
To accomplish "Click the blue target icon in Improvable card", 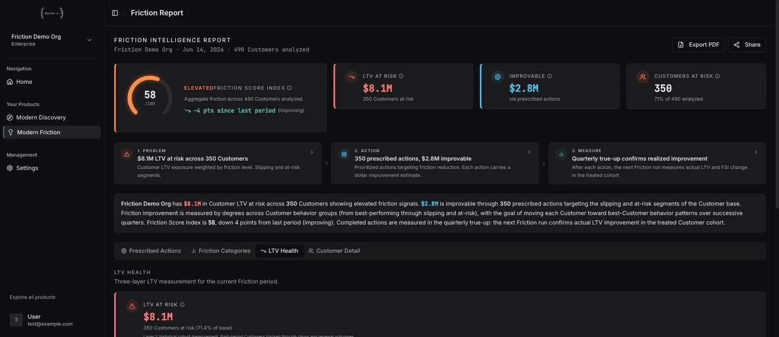I will pos(497,77).
